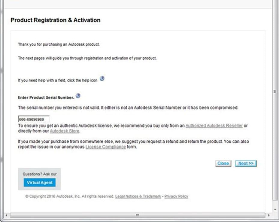Click vertical scrollbar down arrow
Image resolution: width=279 pixels, height=222 pixels.
[275, 209]
